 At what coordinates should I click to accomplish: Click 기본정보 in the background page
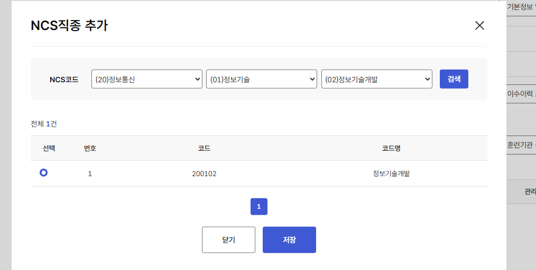(520, 7)
